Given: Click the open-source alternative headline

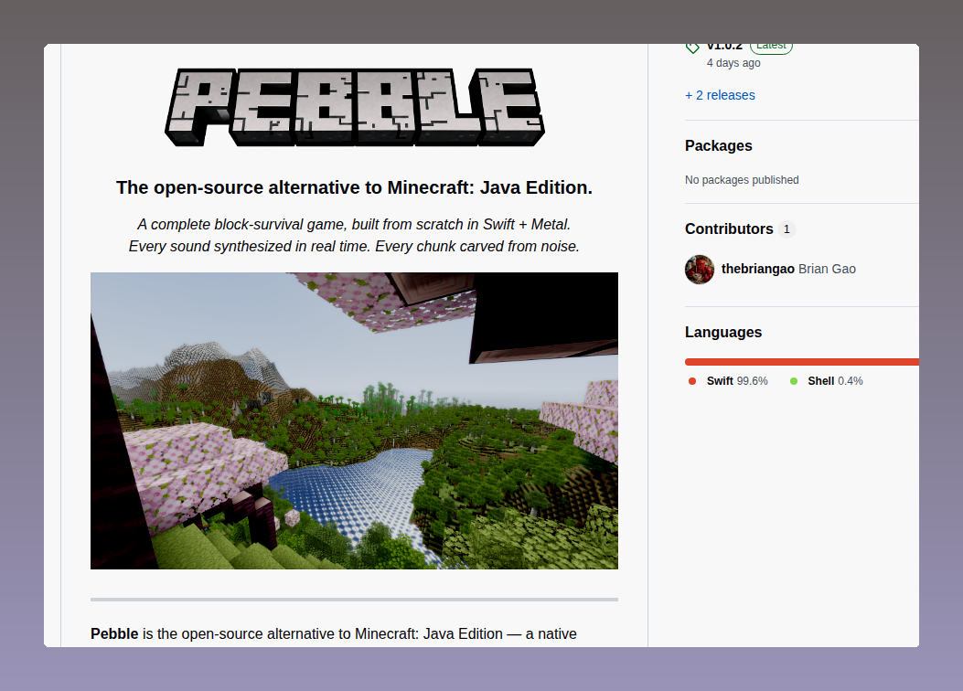Looking at the screenshot, I should (x=354, y=187).
